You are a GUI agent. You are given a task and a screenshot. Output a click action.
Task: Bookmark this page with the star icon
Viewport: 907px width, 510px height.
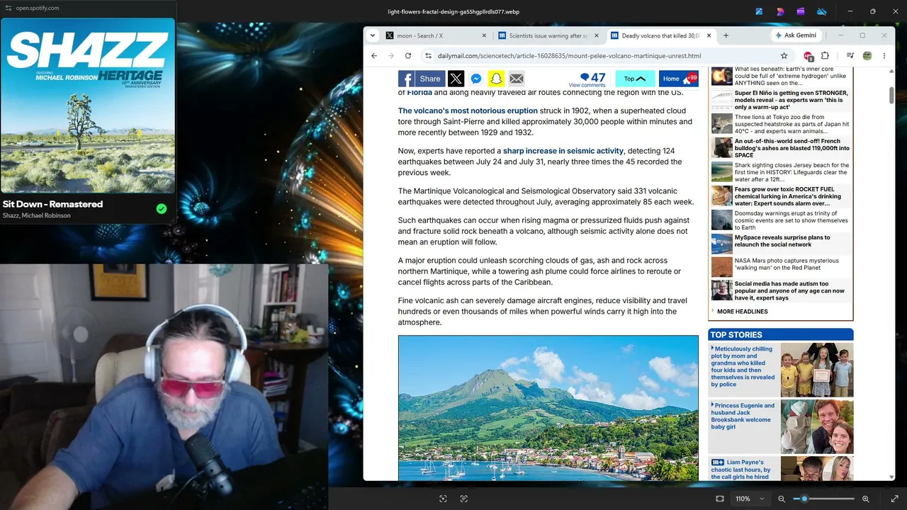(x=784, y=56)
